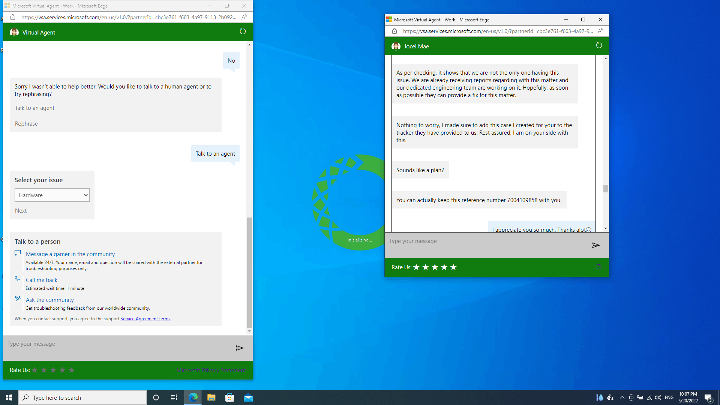720x405 pixels.
Task: Open Microsoft Store from the taskbar
Action: point(230,397)
